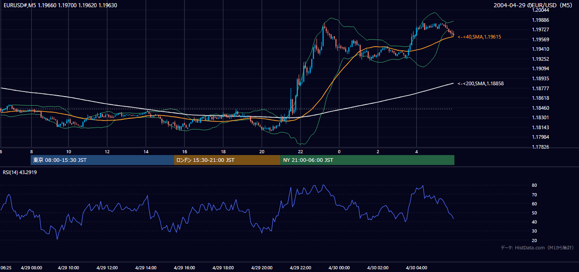Click the 4/29 08:00 bottom axis label
This screenshot has height=272, width=579.
(31, 267)
